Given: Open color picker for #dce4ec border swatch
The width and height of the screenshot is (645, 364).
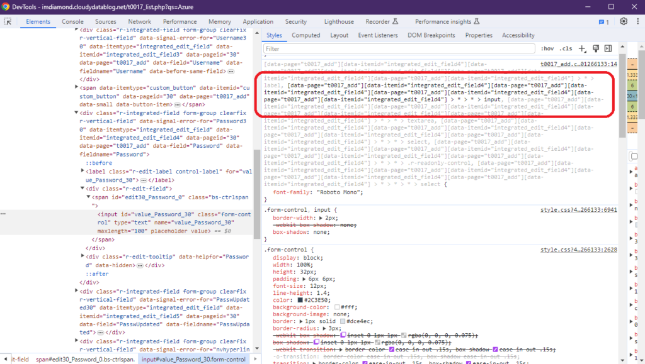Looking at the screenshot, I should coord(342,321).
